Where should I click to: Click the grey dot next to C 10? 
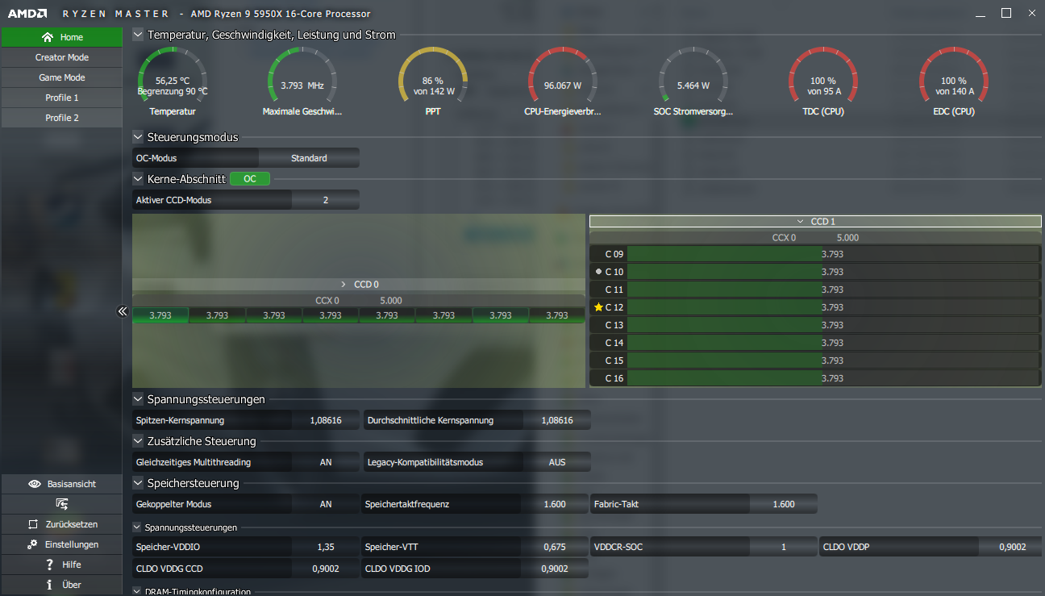[x=598, y=272]
